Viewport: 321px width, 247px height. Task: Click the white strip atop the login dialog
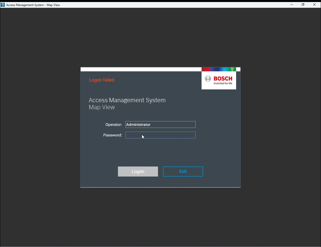pos(141,69)
